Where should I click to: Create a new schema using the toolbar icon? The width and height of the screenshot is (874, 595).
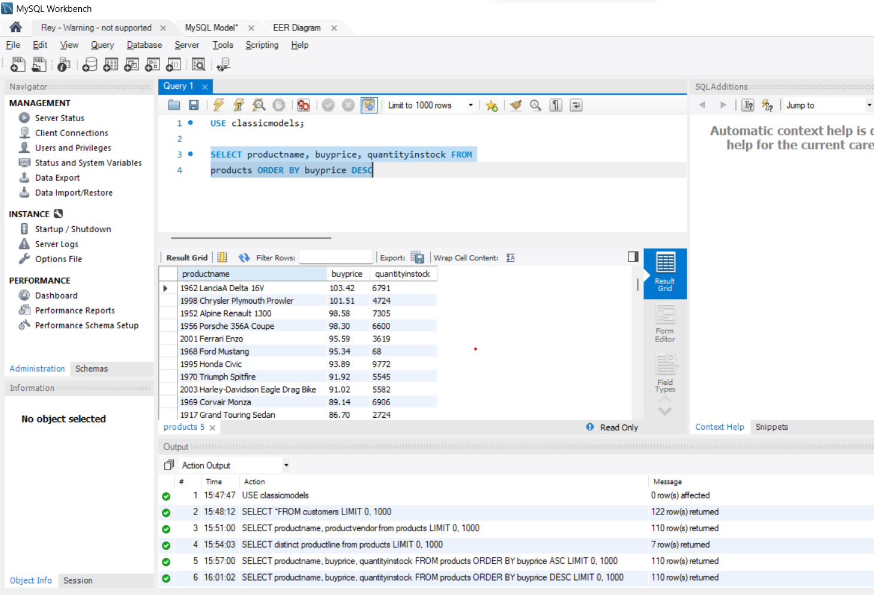pyautogui.click(x=90, y=64)
